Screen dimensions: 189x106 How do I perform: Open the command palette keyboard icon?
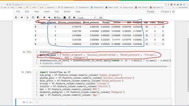101,18
